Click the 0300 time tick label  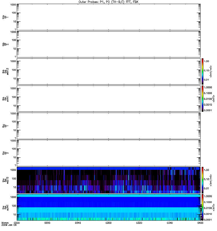pos(108,223)
